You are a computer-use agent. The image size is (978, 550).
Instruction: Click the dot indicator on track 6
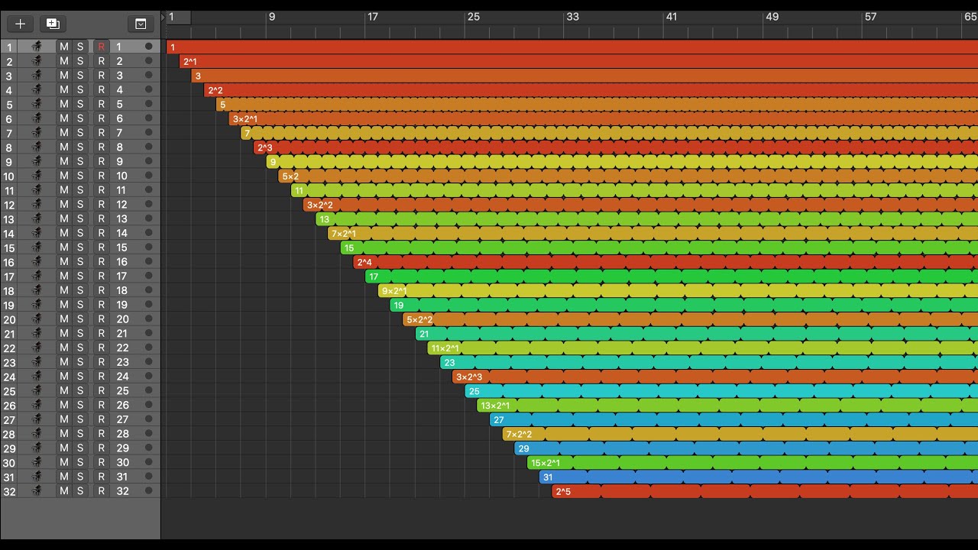point(148,118)
